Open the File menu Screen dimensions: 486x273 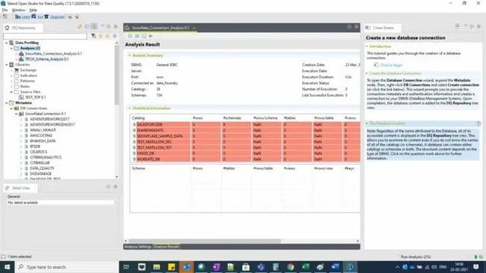5,10
